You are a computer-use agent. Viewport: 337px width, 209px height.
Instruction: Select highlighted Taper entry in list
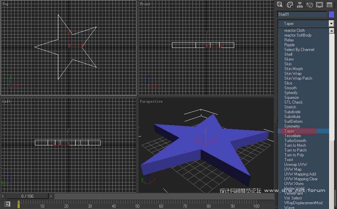pos(289,131)
